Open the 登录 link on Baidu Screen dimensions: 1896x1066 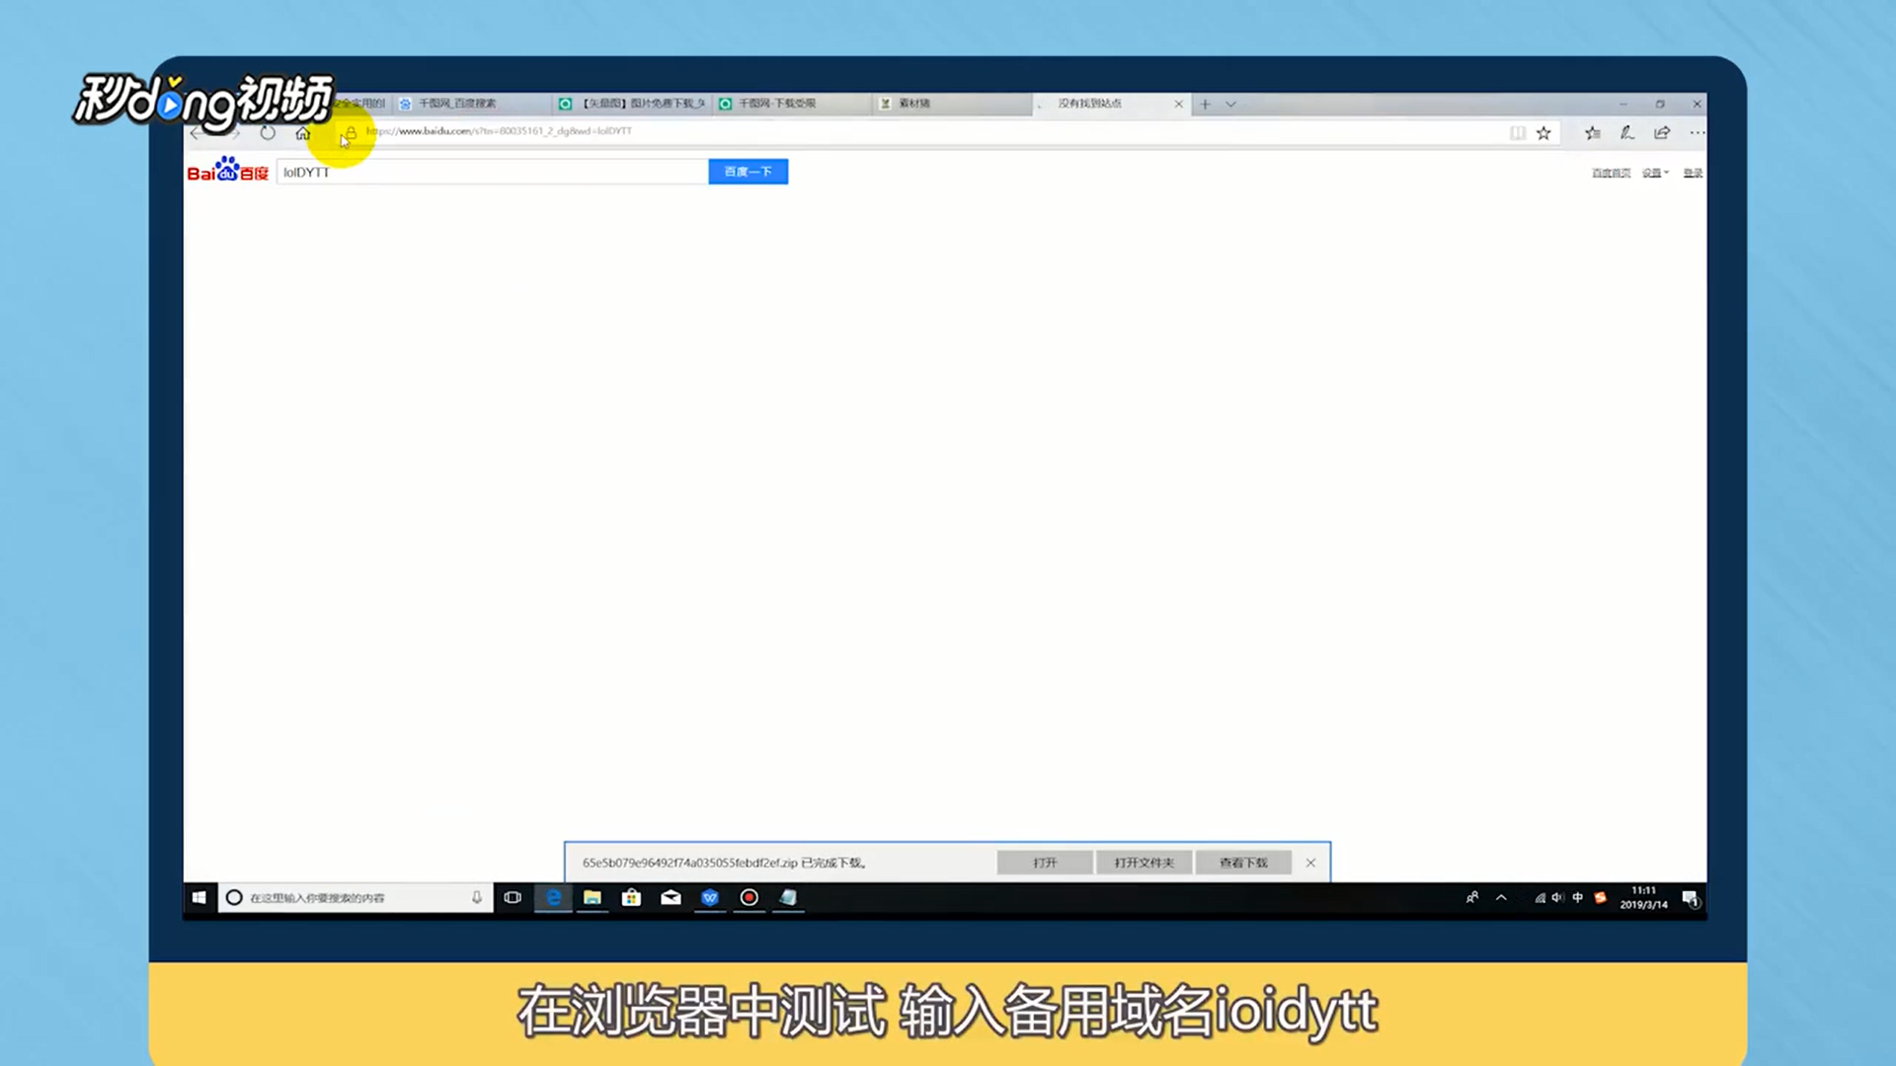click(x=1692, y=172)
